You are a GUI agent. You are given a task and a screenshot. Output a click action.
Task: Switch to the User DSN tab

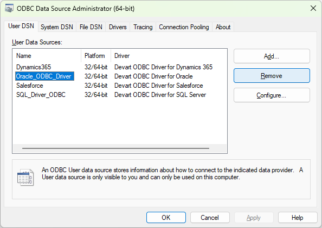[21, 27]
